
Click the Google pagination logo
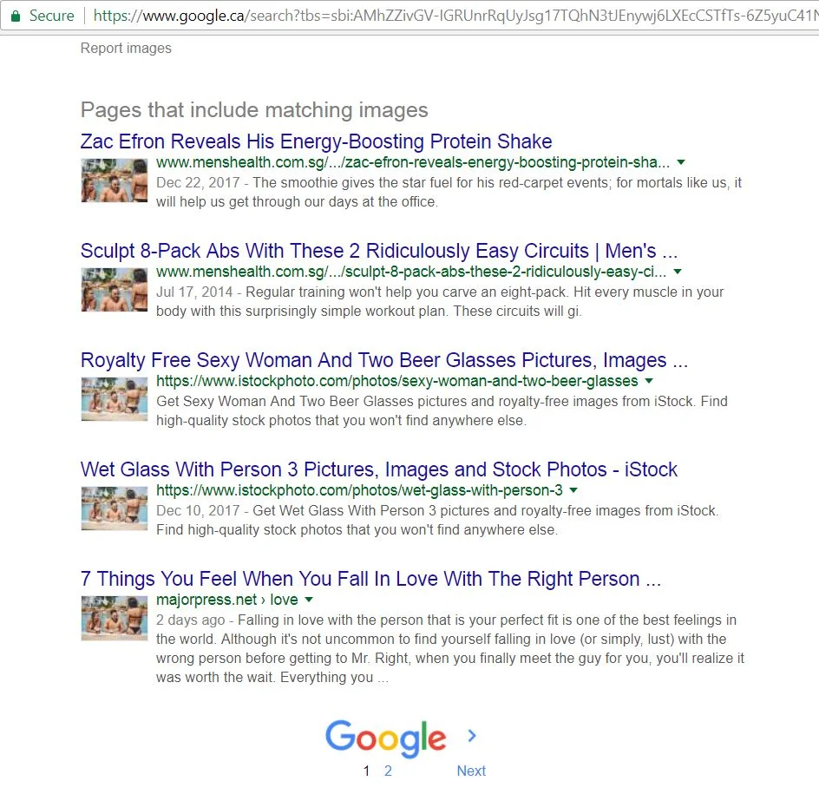385,738
